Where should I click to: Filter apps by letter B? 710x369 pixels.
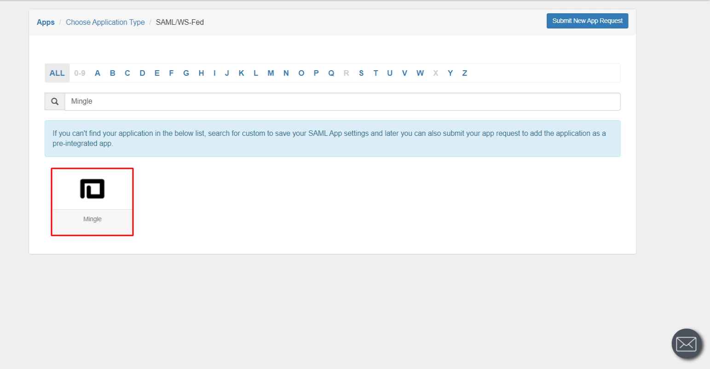113,73
